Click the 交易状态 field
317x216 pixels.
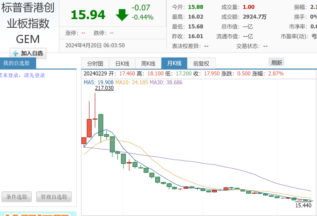tap(252, 46)
